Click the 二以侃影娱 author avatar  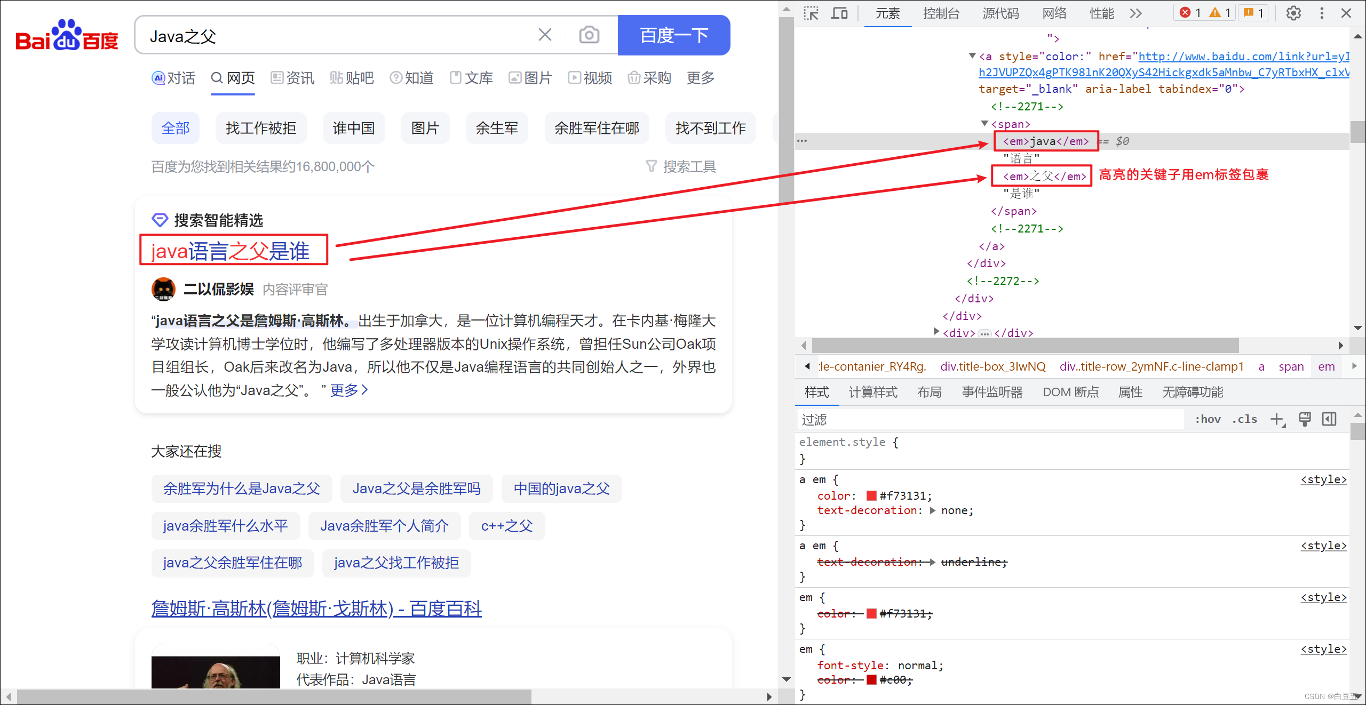(163, 289)
